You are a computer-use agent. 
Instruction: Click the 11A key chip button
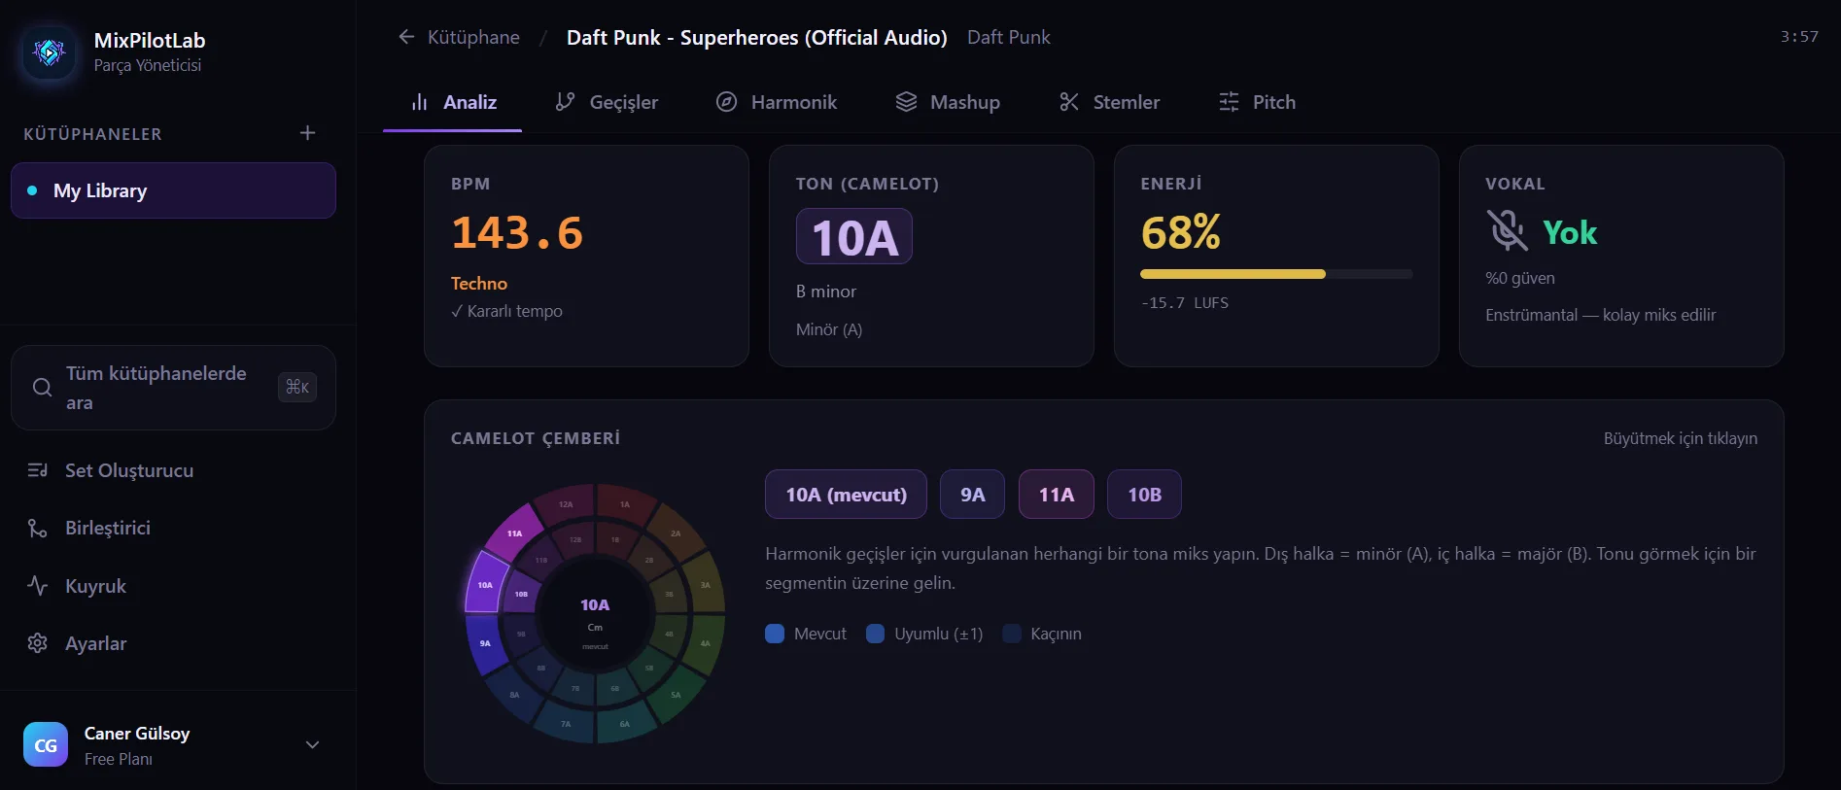pos(1057,495)
